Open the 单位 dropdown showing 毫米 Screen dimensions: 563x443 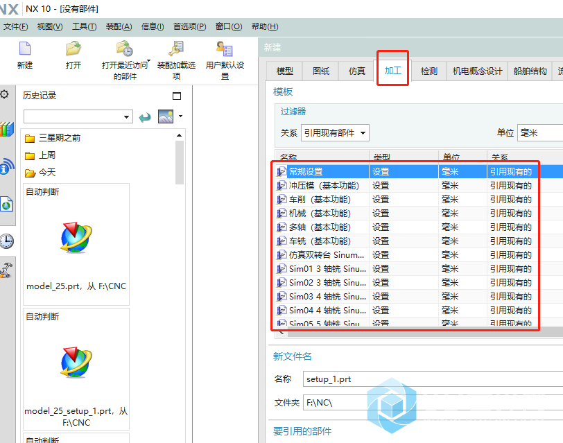click(x=539, y=133)
